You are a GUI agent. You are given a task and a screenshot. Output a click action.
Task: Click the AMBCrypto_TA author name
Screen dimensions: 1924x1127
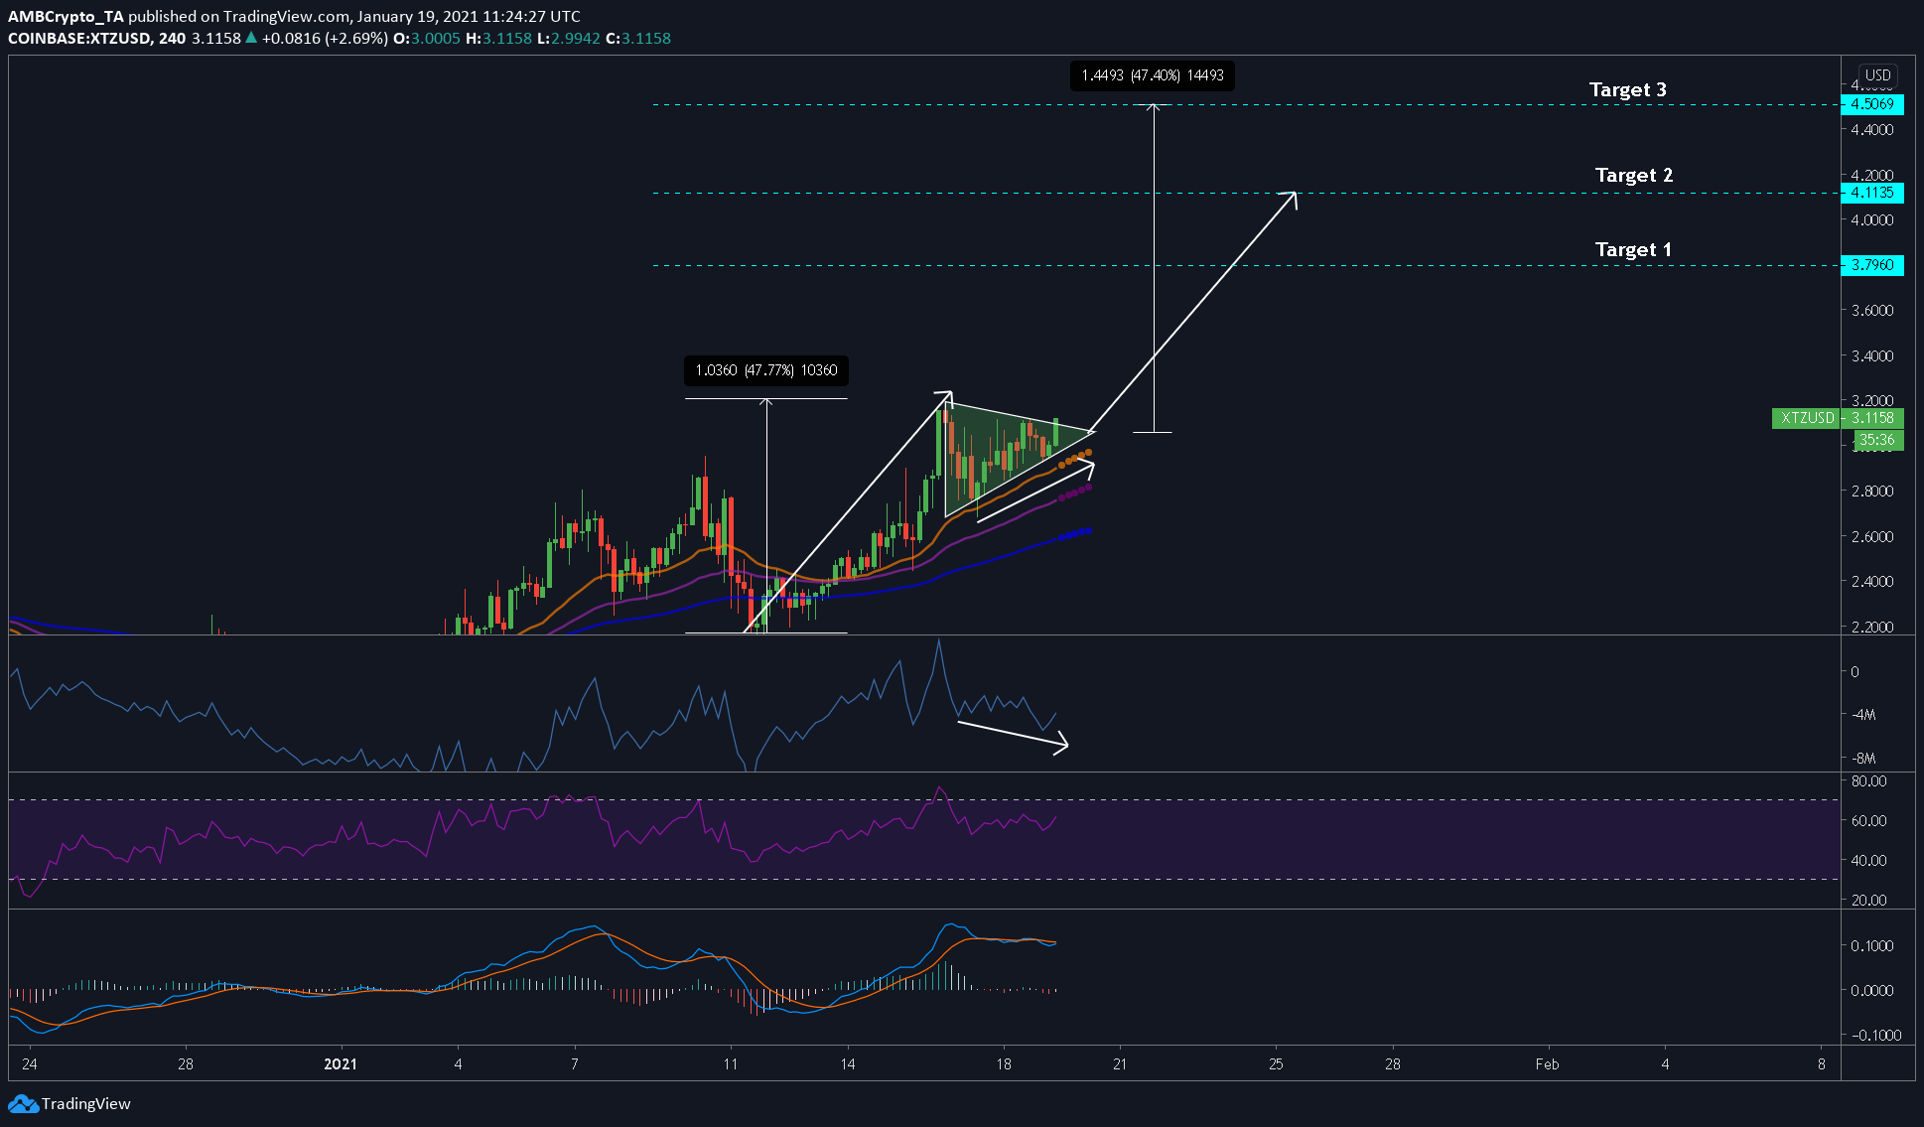click(x=66, y=16)
